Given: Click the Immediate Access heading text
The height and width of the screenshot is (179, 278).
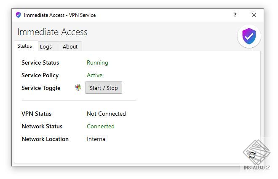Looking at the screenshot, I should pos(52,32).
